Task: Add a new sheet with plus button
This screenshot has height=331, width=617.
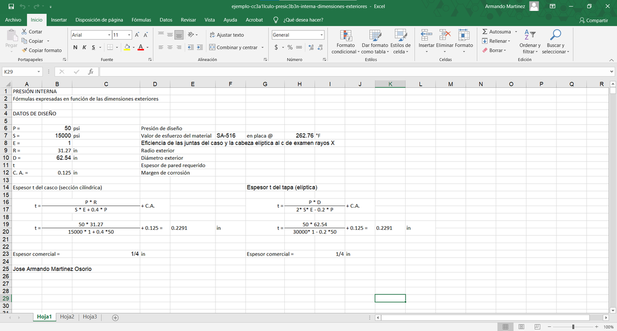Action: (x=116, y=318)
